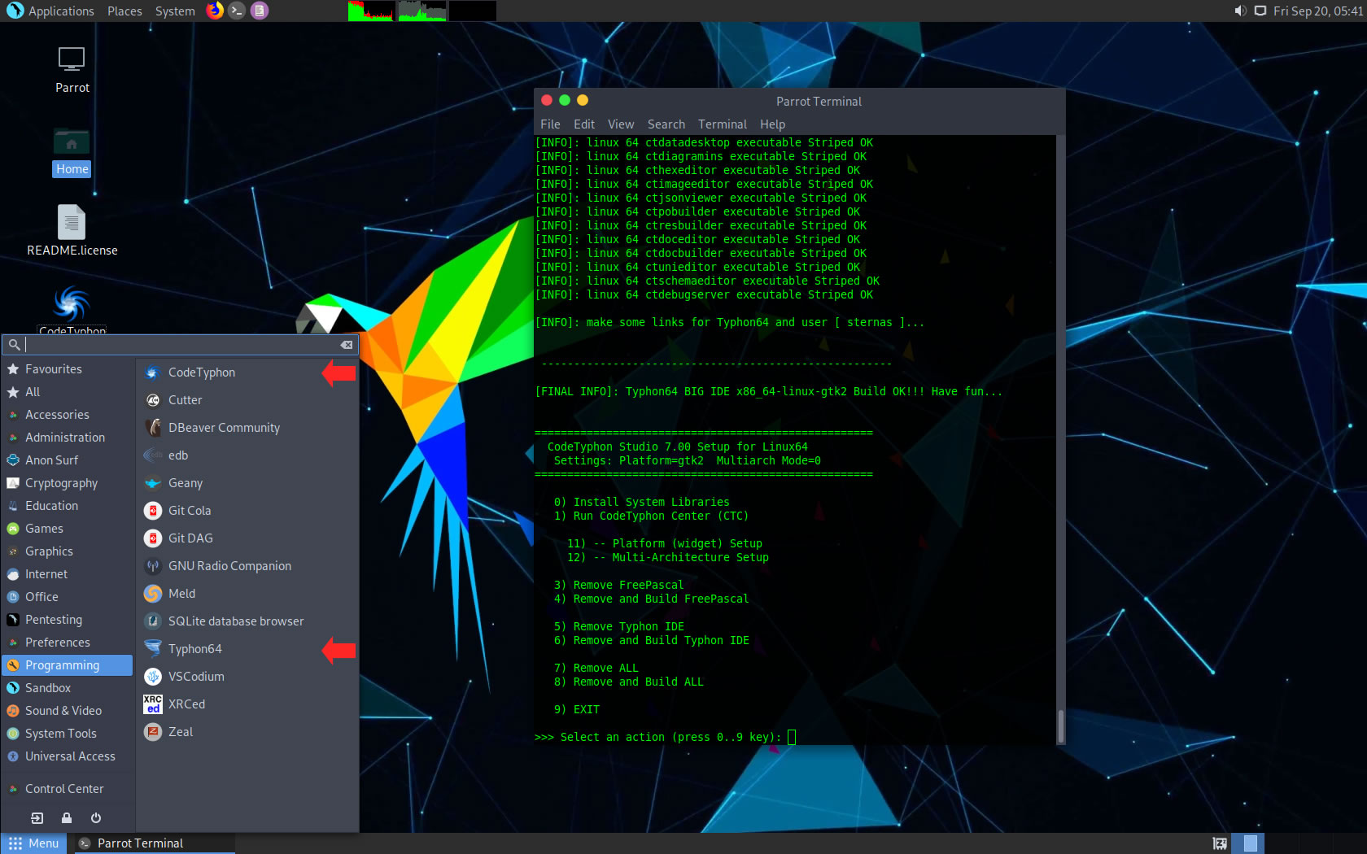1367x854 pixels.
Task: Open Office category
Action: 68,597
